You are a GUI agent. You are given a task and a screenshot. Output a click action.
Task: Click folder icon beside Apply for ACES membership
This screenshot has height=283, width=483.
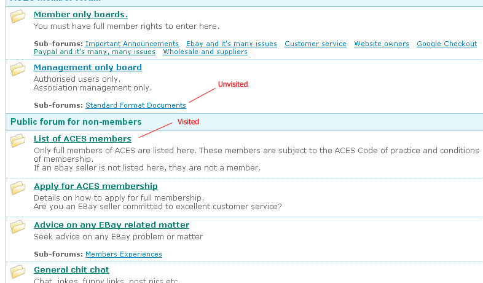coord(18,188)
